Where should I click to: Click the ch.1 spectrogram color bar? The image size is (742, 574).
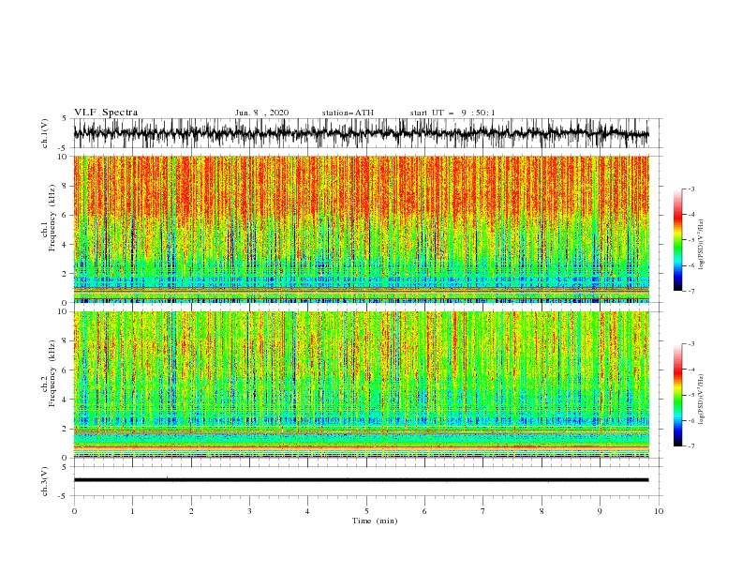click(x=677, y=240)
